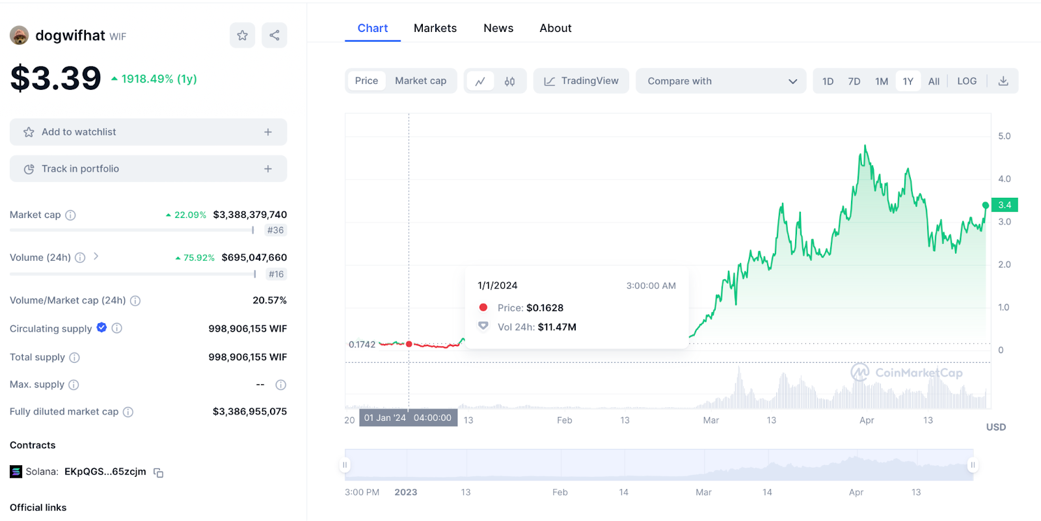Open the About tab
Image resolution: width=1041 pixels, height=521 pixels.
point(556,29)
